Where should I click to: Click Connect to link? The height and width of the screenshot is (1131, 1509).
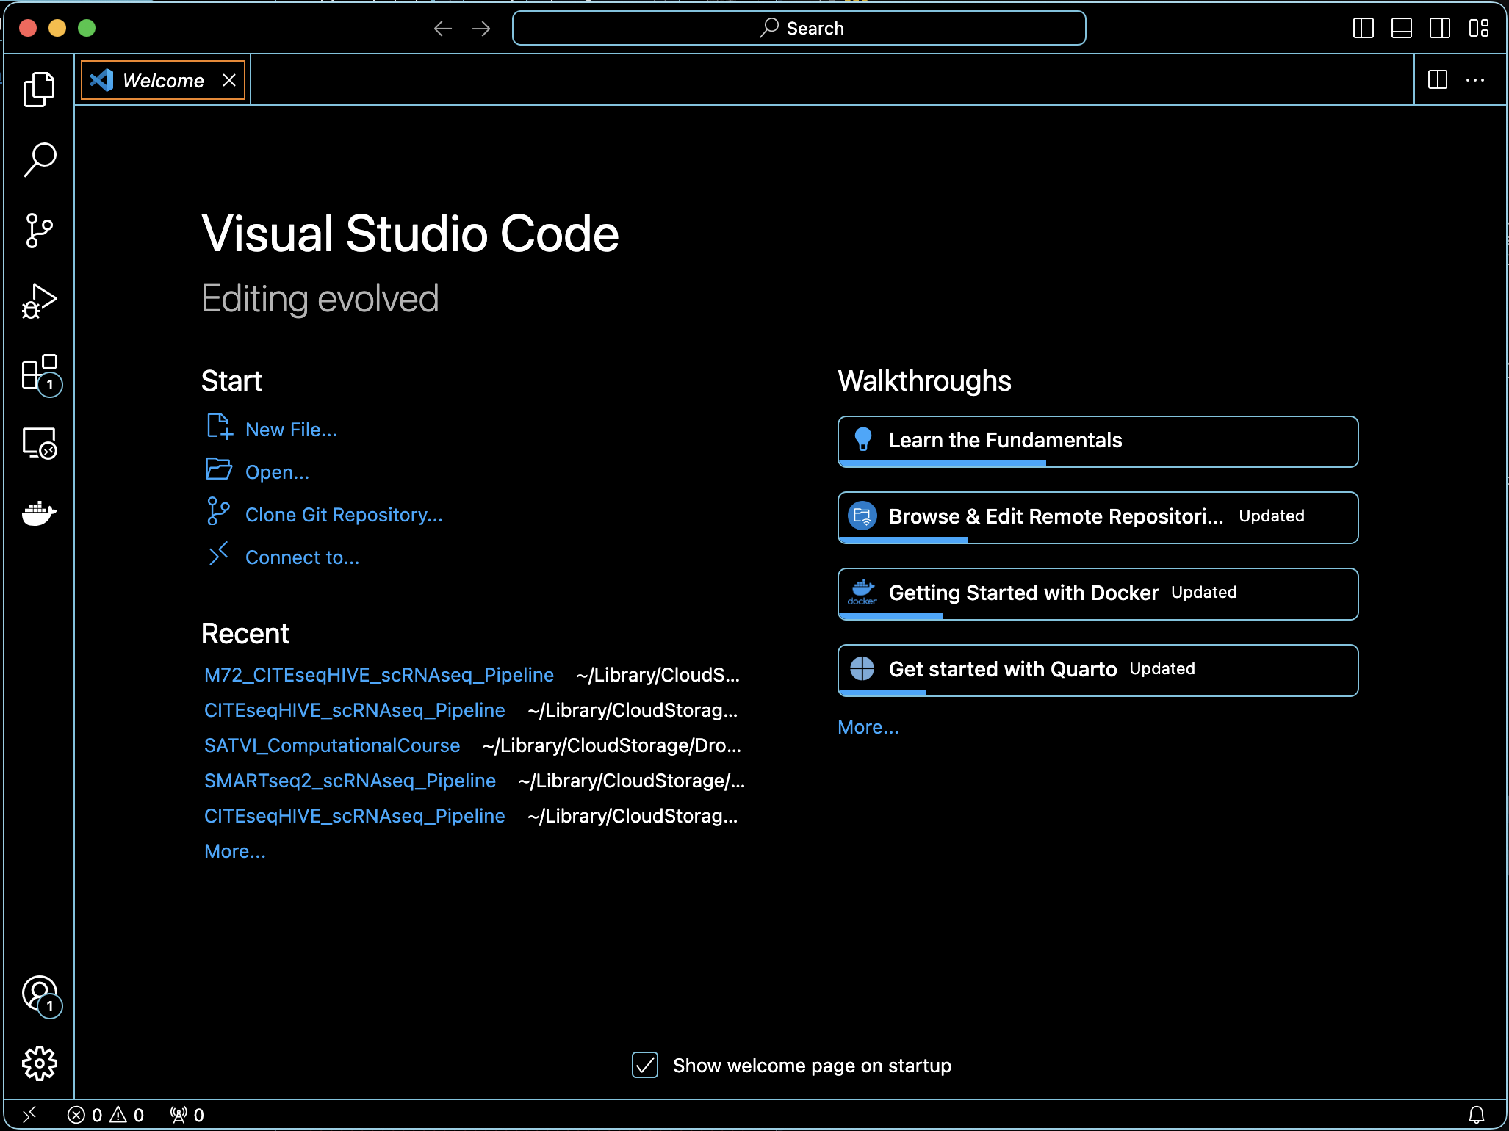tap(302, 557)
